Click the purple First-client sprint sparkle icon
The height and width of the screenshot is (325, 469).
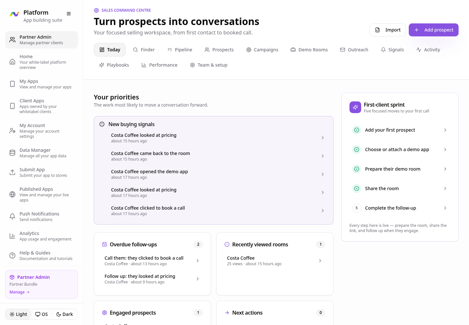tap(355, 107)
